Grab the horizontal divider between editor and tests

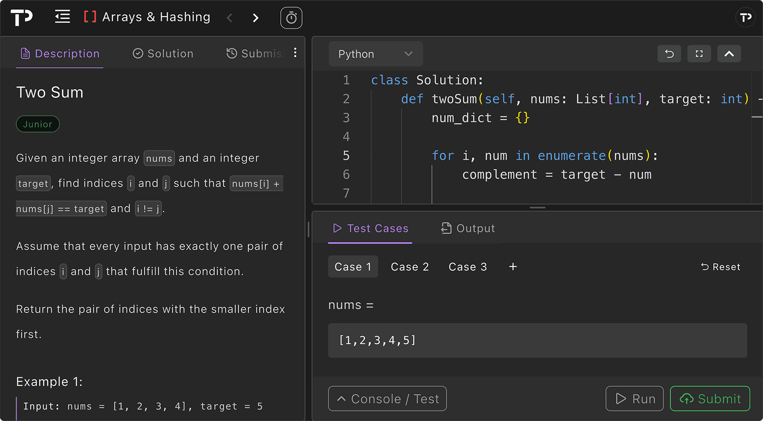537,207
